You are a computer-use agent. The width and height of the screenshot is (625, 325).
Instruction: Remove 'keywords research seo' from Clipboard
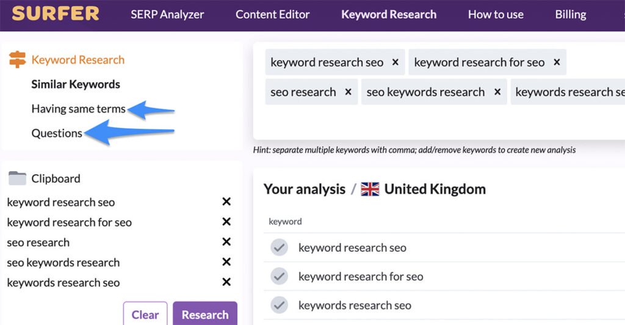pos(226,282)
